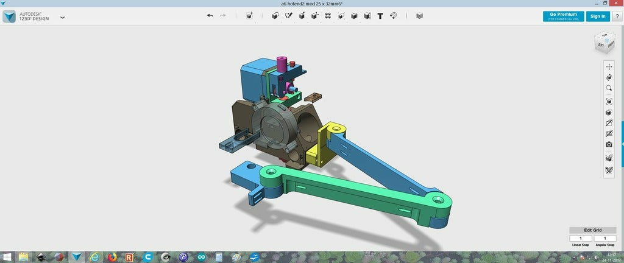Viewport: 624px width, 263px height.
Task: Click the Autodesk 123D Design logo
Action: click(x=26, y=16)
